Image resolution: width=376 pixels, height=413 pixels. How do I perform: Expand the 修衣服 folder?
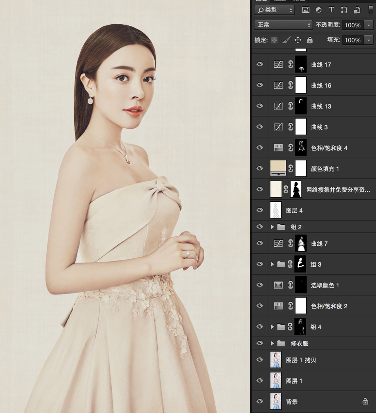tap(272, 343)
